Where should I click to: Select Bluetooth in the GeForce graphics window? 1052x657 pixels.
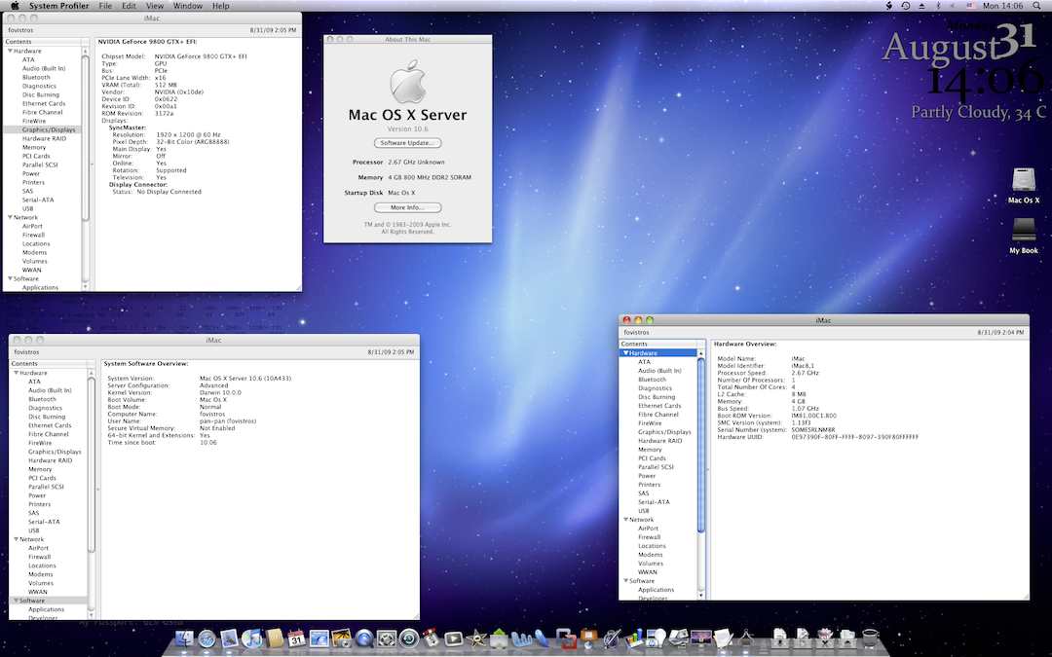pos(36,77)
